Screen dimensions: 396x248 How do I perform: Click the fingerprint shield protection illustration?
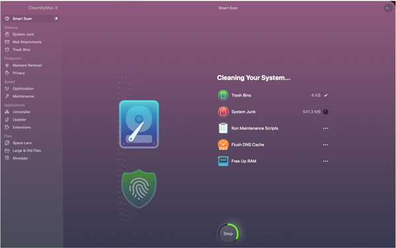[139, 189]
